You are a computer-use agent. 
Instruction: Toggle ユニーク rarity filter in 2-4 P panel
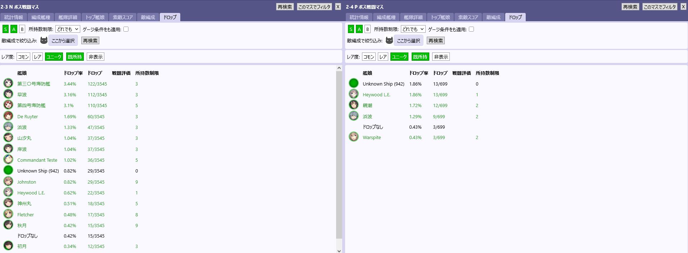coord(399,57)
